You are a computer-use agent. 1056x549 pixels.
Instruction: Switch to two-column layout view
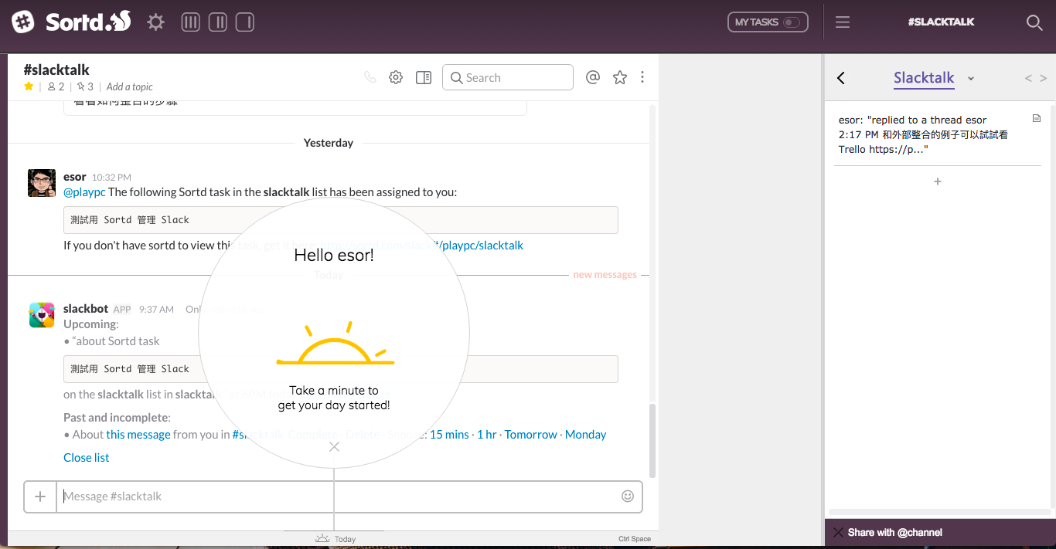pyautogui.click(x=218, y=22)
